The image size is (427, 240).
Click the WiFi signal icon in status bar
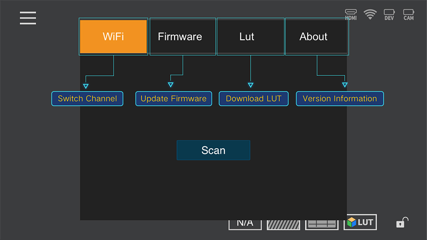370,15
